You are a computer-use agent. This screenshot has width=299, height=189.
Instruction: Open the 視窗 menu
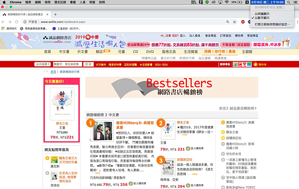pos(92,2)
